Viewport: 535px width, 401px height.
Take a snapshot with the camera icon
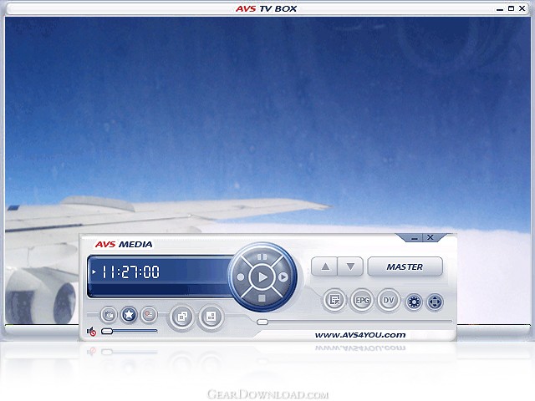pyautogui.click(x=109, y=314)
